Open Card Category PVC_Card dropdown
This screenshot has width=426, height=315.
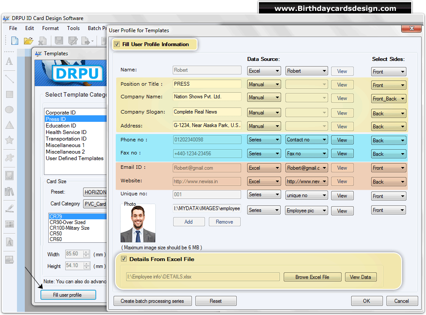pos(95,204)
